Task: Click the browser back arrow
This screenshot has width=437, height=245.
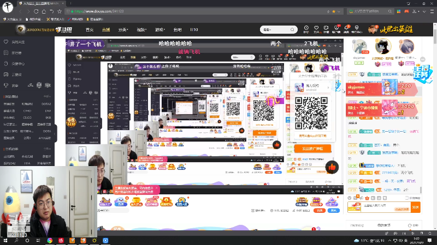Action: pos(21,11)
